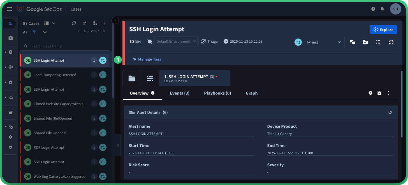
Task: Click the case tasks checkmark icon
Action: (365, 42)
